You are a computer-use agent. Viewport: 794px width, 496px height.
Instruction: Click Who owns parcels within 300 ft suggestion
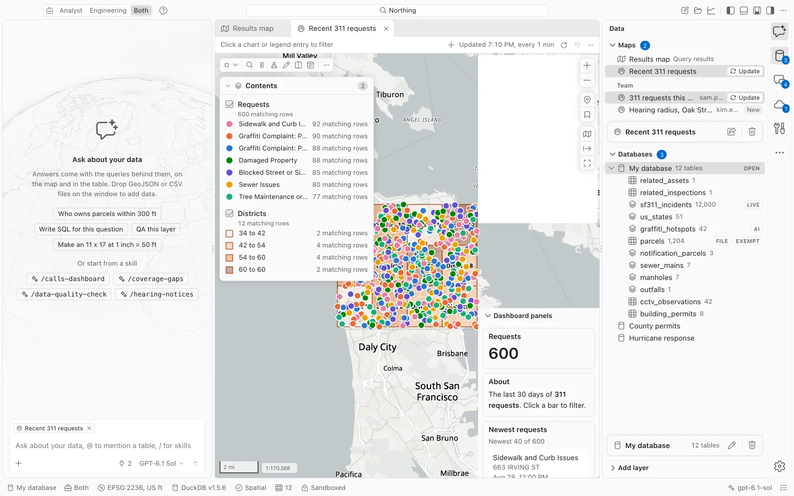pyautogui.click(x=108, y=214)
